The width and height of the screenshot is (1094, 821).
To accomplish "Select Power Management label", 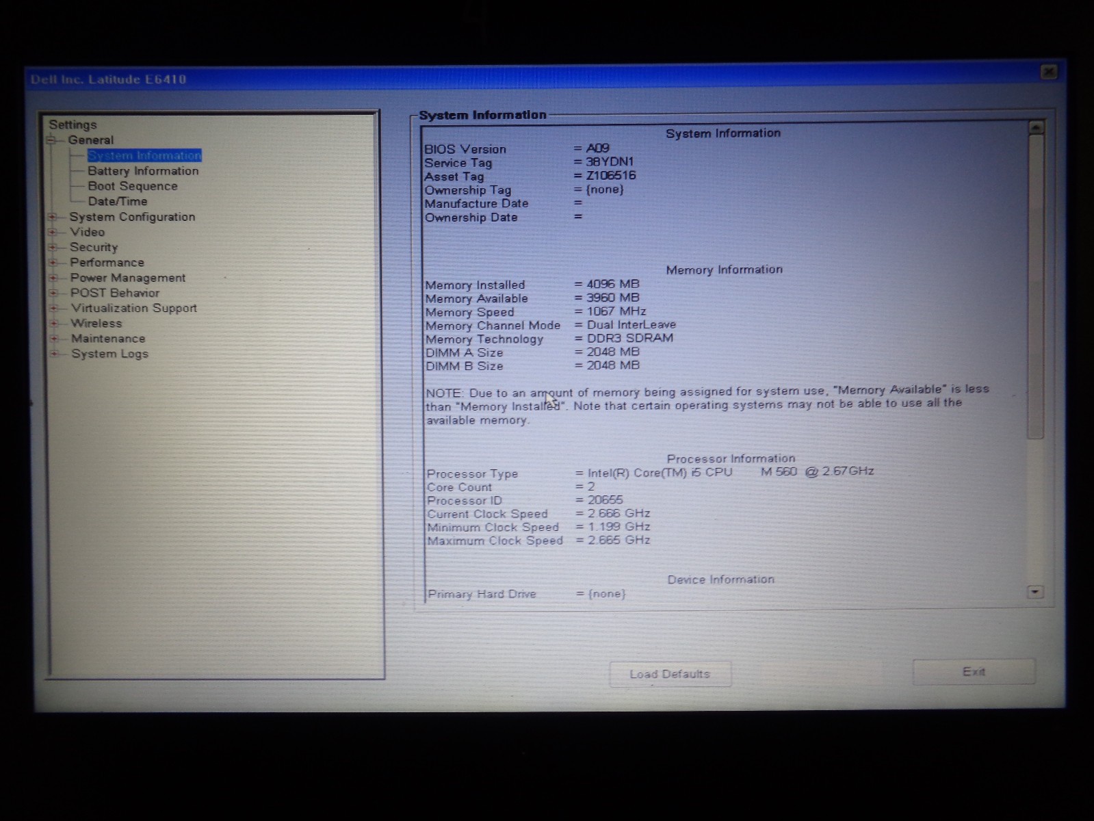I will 128,278.
